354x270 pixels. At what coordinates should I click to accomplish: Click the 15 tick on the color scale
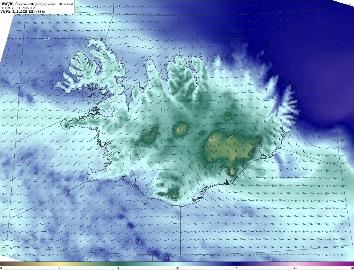coord(236,268)
